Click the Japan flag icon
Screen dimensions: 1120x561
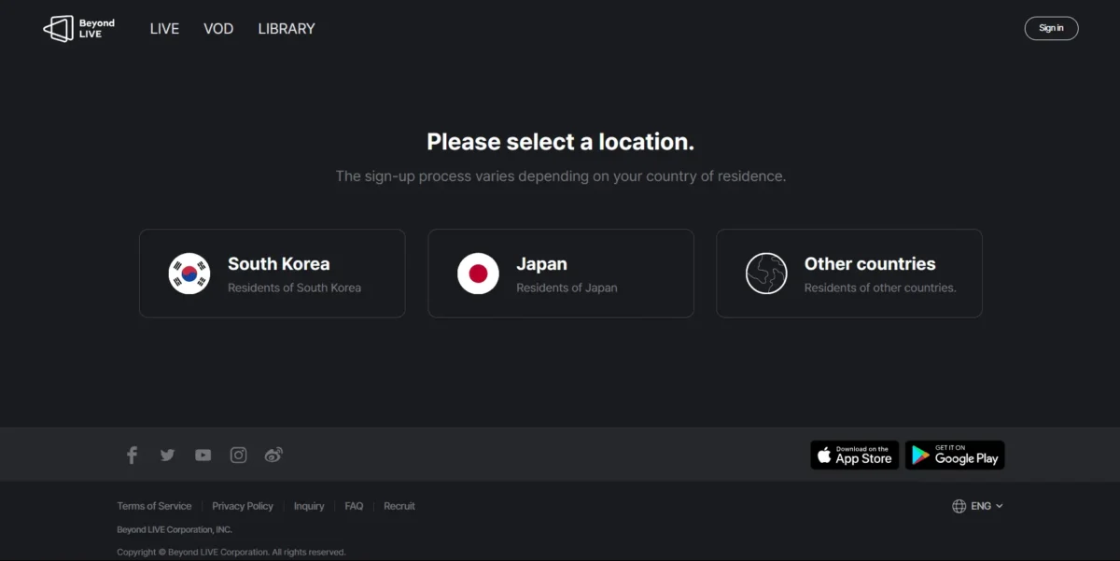[478, 273]
